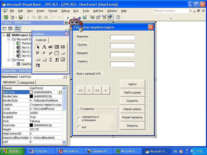207x155 pixels.
Task: Open the Insert UserForm dropdown arrow
Action: (x=16, y=17)
